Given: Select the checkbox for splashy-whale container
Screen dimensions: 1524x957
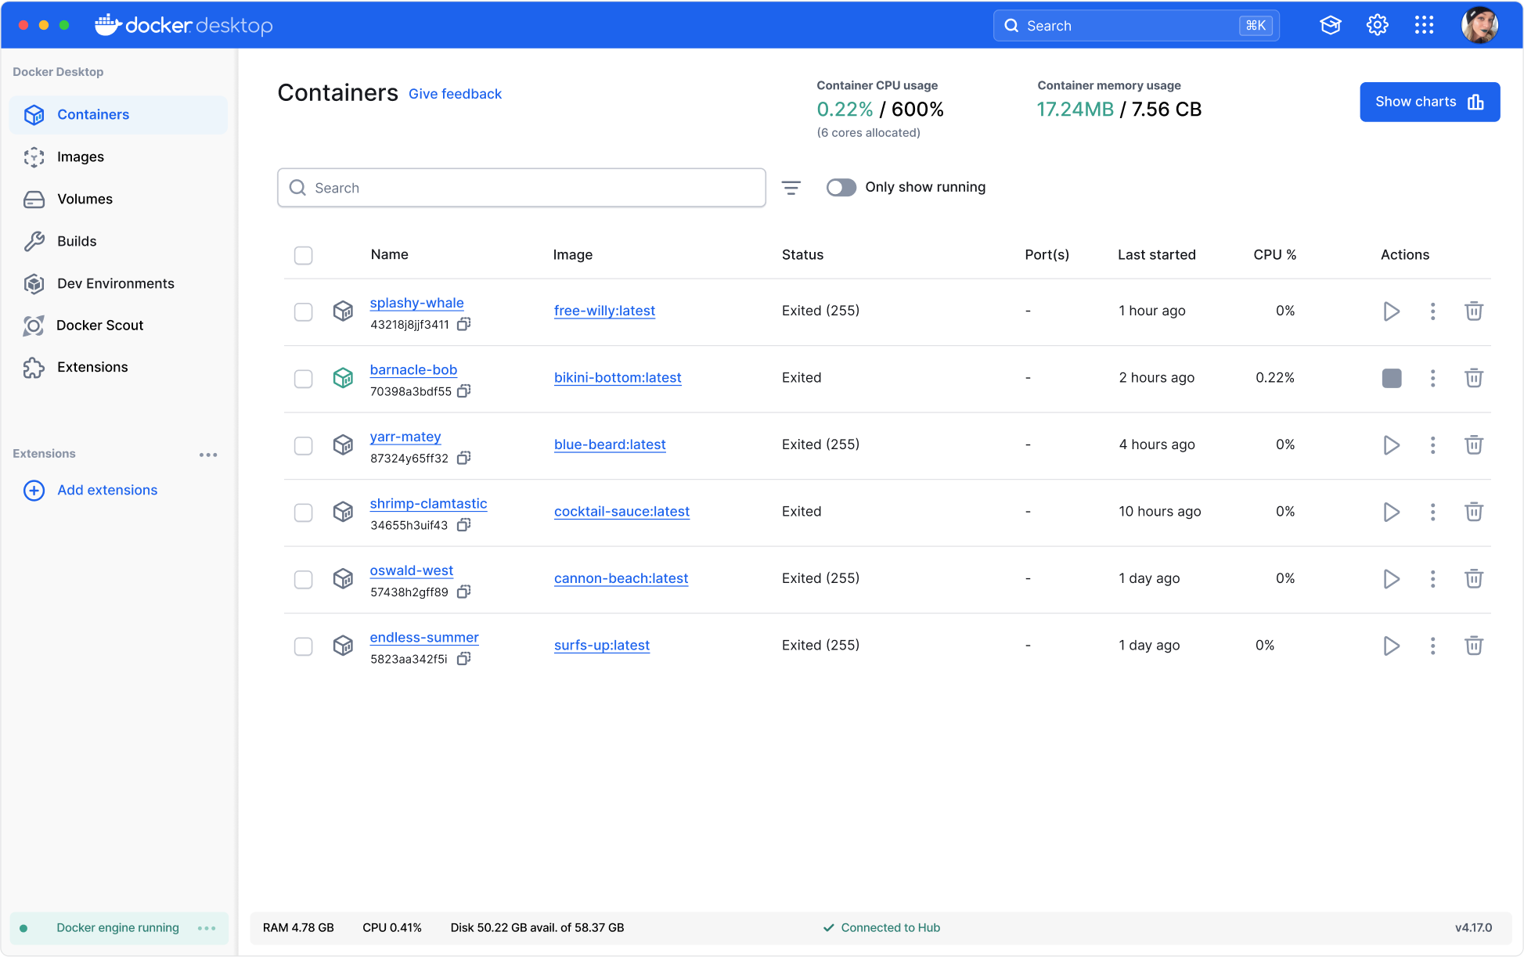Looking at the screenshot, I should (x=303, y=311).
